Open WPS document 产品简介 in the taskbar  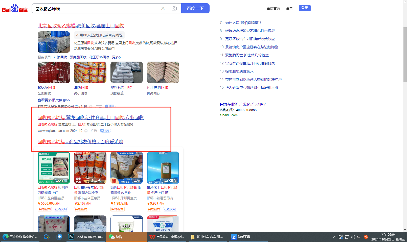(167, 237)
